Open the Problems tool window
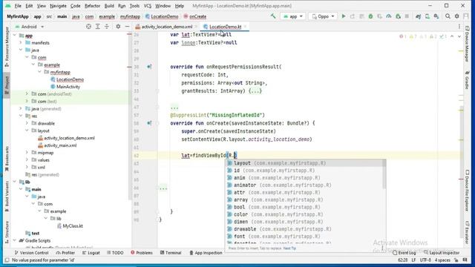The width and height of the screenshot is (475, 267). click(x=142, y=252)
